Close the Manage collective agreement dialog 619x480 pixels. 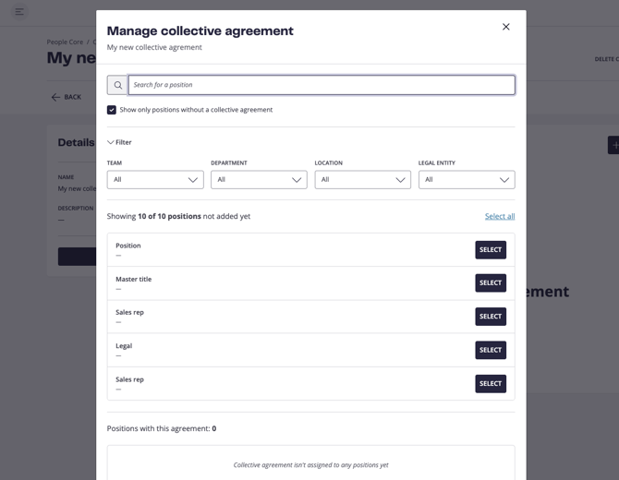(505, 27)
